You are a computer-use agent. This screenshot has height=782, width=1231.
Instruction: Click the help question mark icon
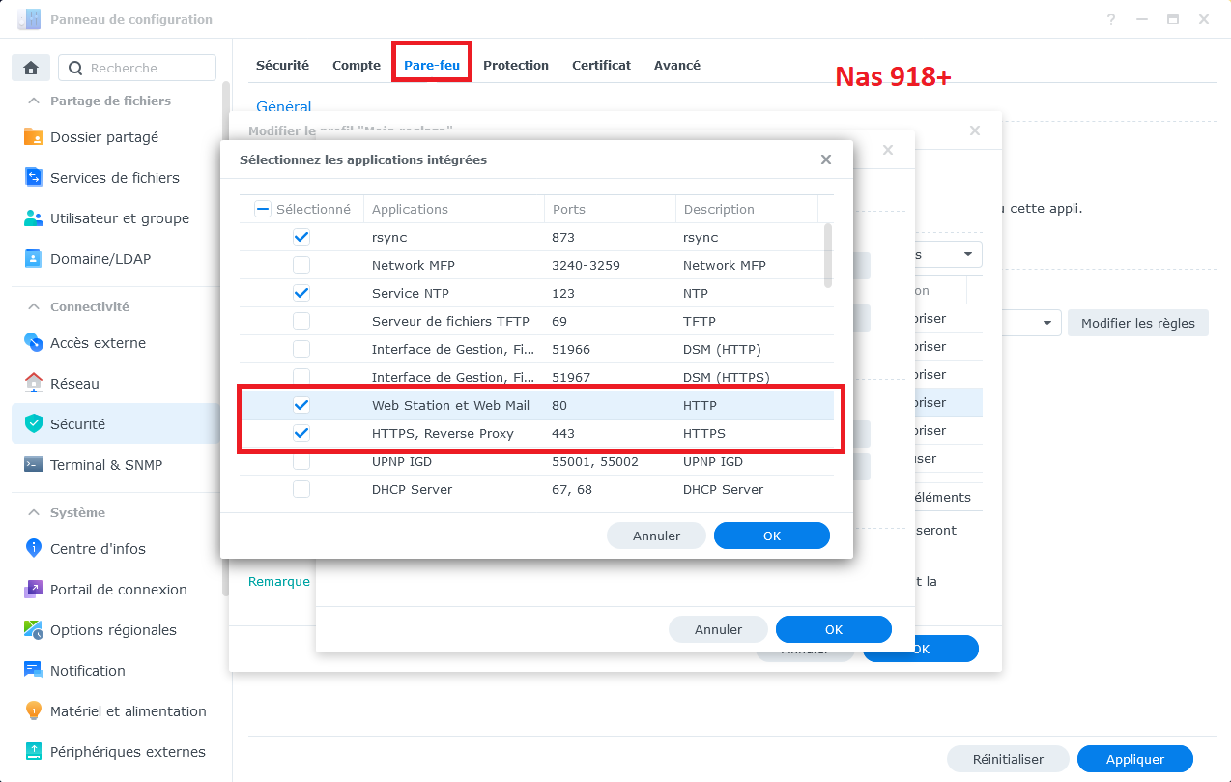tap(1112, 19)
